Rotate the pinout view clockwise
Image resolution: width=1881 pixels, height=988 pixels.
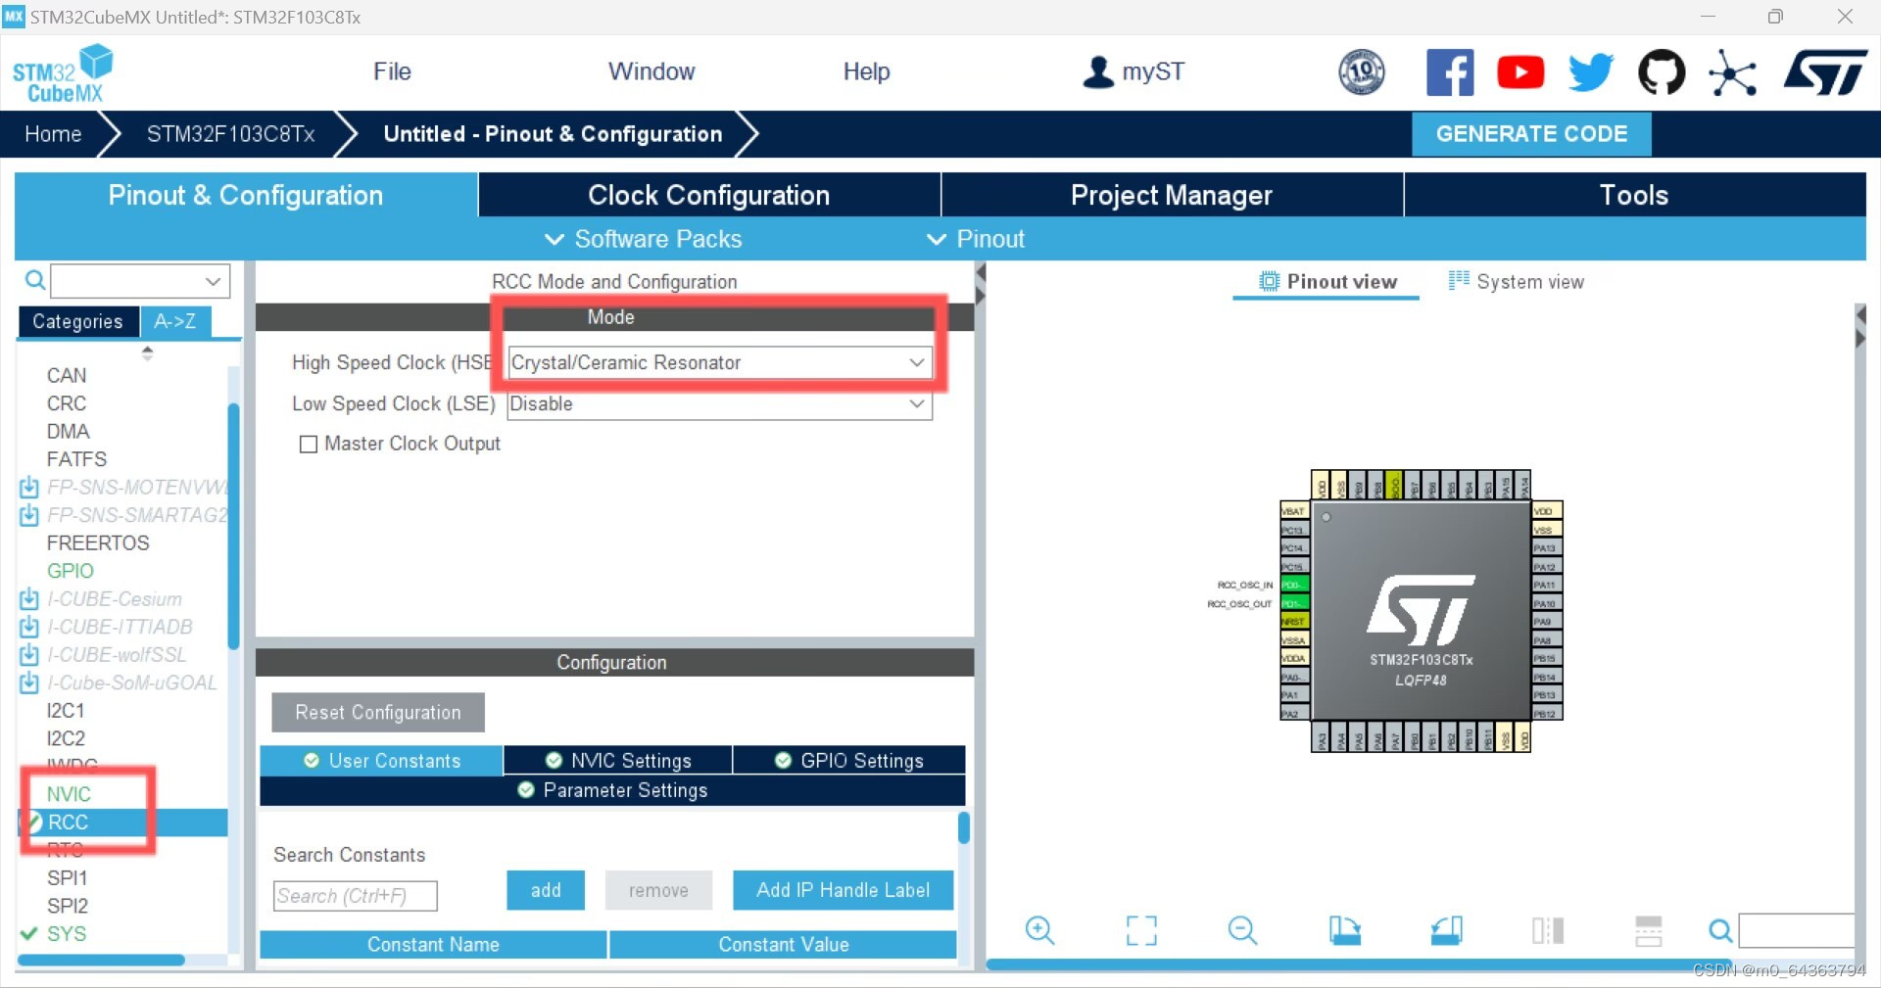[x=1344, y=931]
